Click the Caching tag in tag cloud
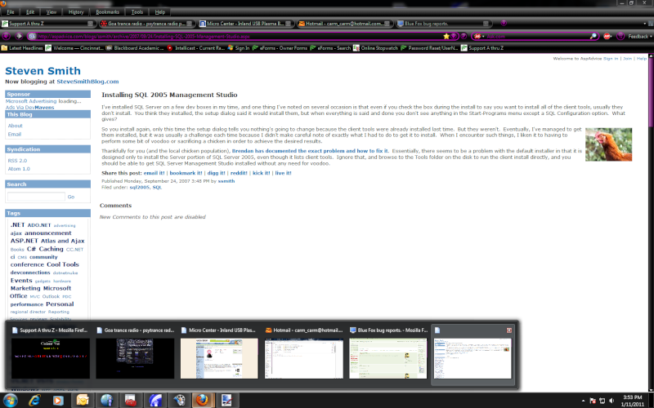 51,249
